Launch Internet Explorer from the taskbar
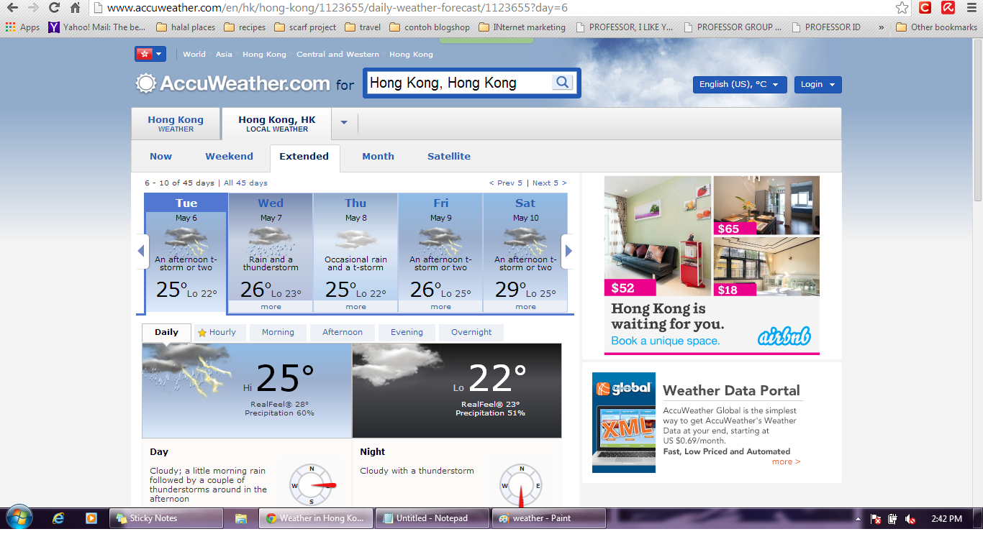 [58, 518]
